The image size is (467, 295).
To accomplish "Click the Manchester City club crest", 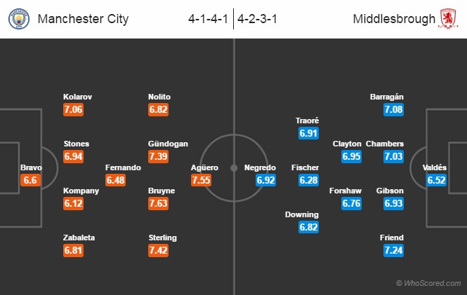I will [x=19, y=19].
